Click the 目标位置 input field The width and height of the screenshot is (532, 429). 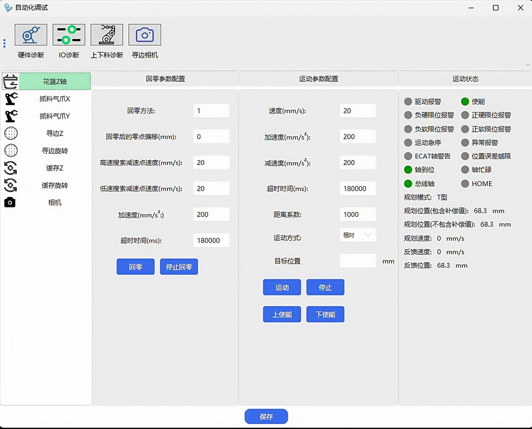click(x=357, y=261)
